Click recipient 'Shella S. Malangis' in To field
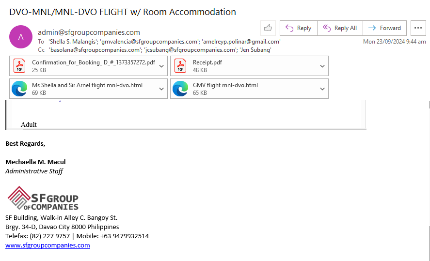Viewport: 430px width, 261px height. click(x=73, y=42)
